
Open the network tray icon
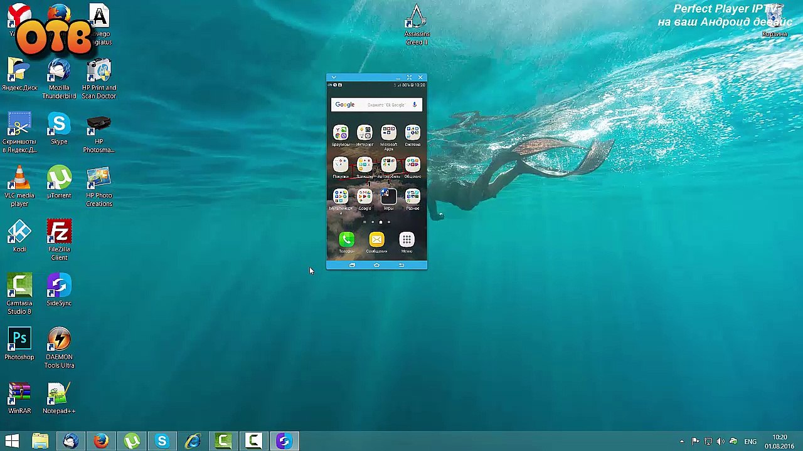click(708, 442)
